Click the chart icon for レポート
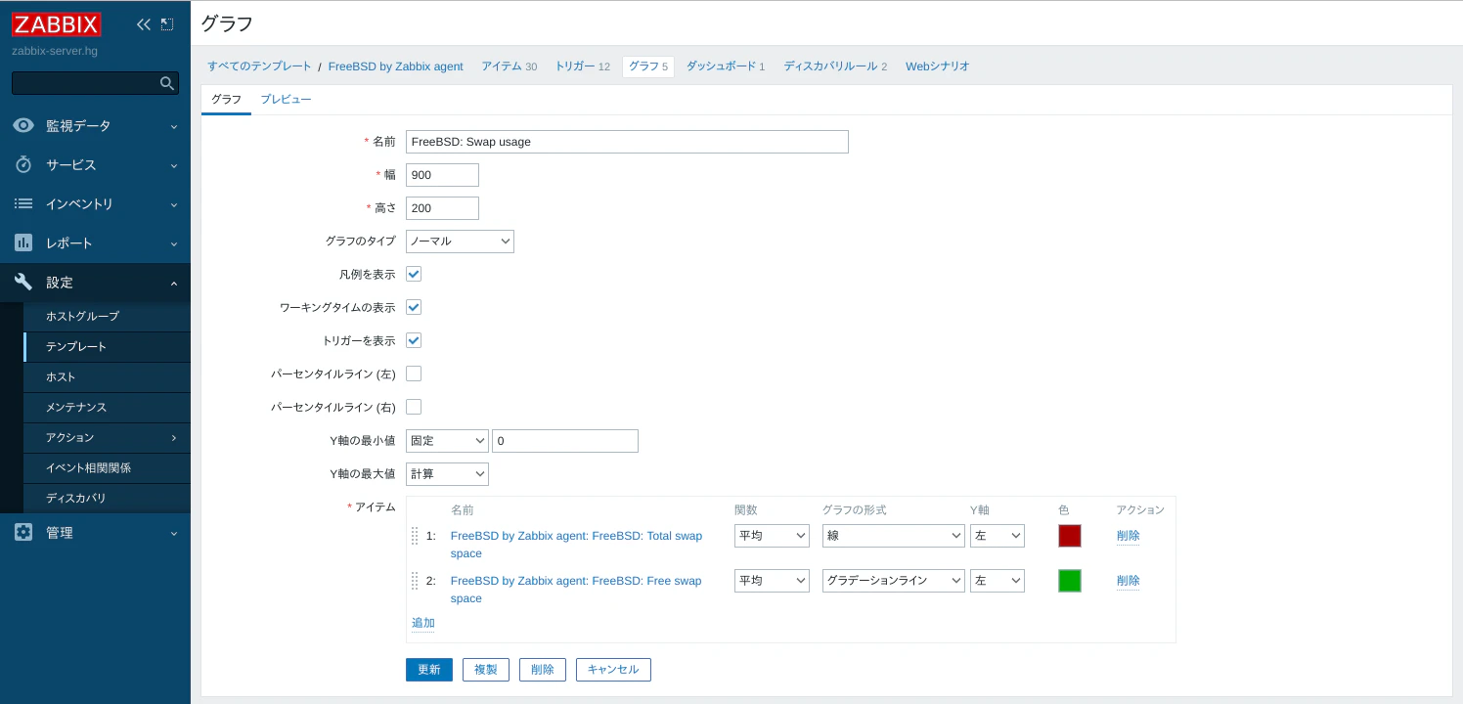This screenshot has height=704, width=1463. click(x=23, y=243)
